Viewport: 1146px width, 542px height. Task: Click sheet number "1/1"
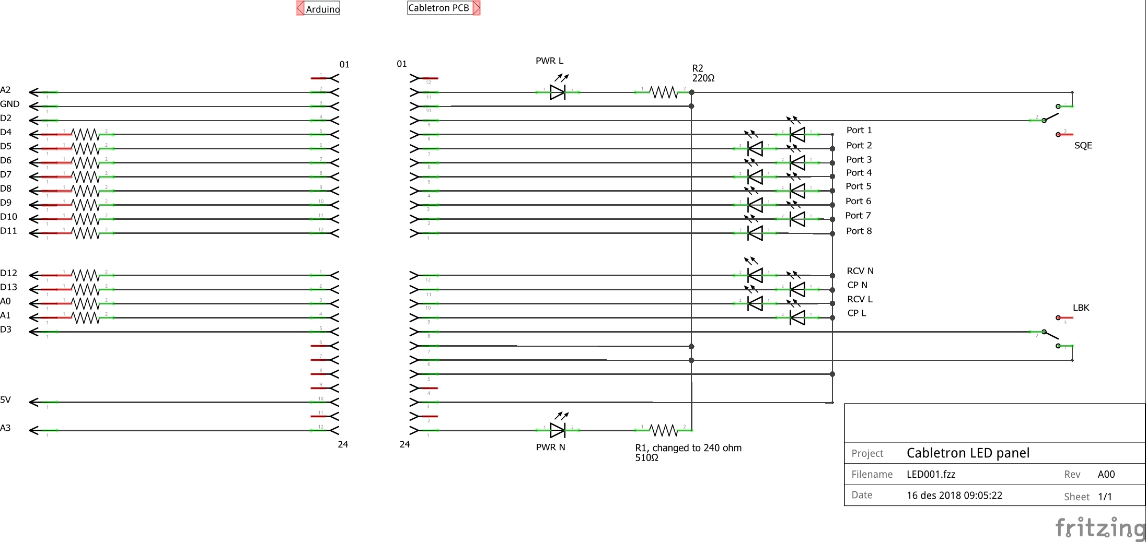pos(1105,497)
